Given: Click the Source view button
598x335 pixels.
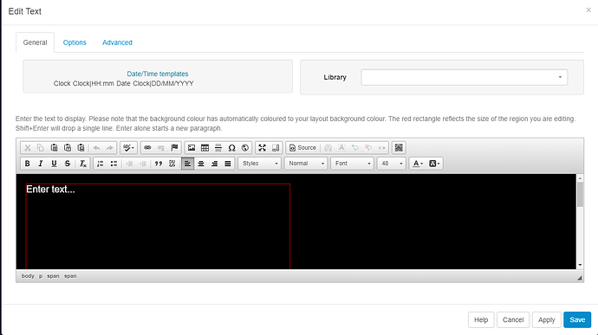Looking at the screenshot, I should pyautogui.click(x=302, y=148).
